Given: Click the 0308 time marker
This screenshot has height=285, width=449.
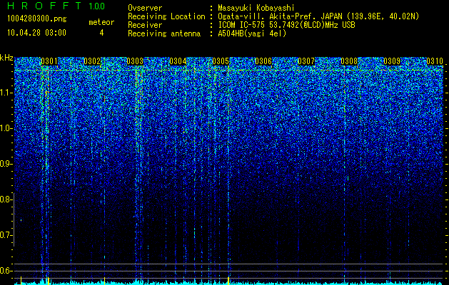Looking at the screenshot, I should pos(349,61).
